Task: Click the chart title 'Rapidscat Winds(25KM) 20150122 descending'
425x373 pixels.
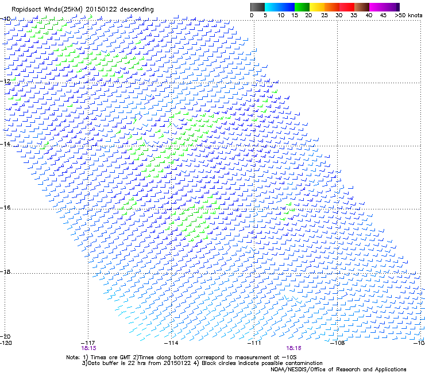Action: click(82, 10)
